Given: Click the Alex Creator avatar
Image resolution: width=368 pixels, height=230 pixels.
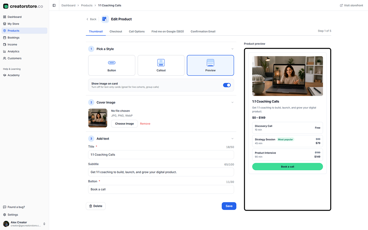Looking at the screenshot, I should (x=6, y=224).
